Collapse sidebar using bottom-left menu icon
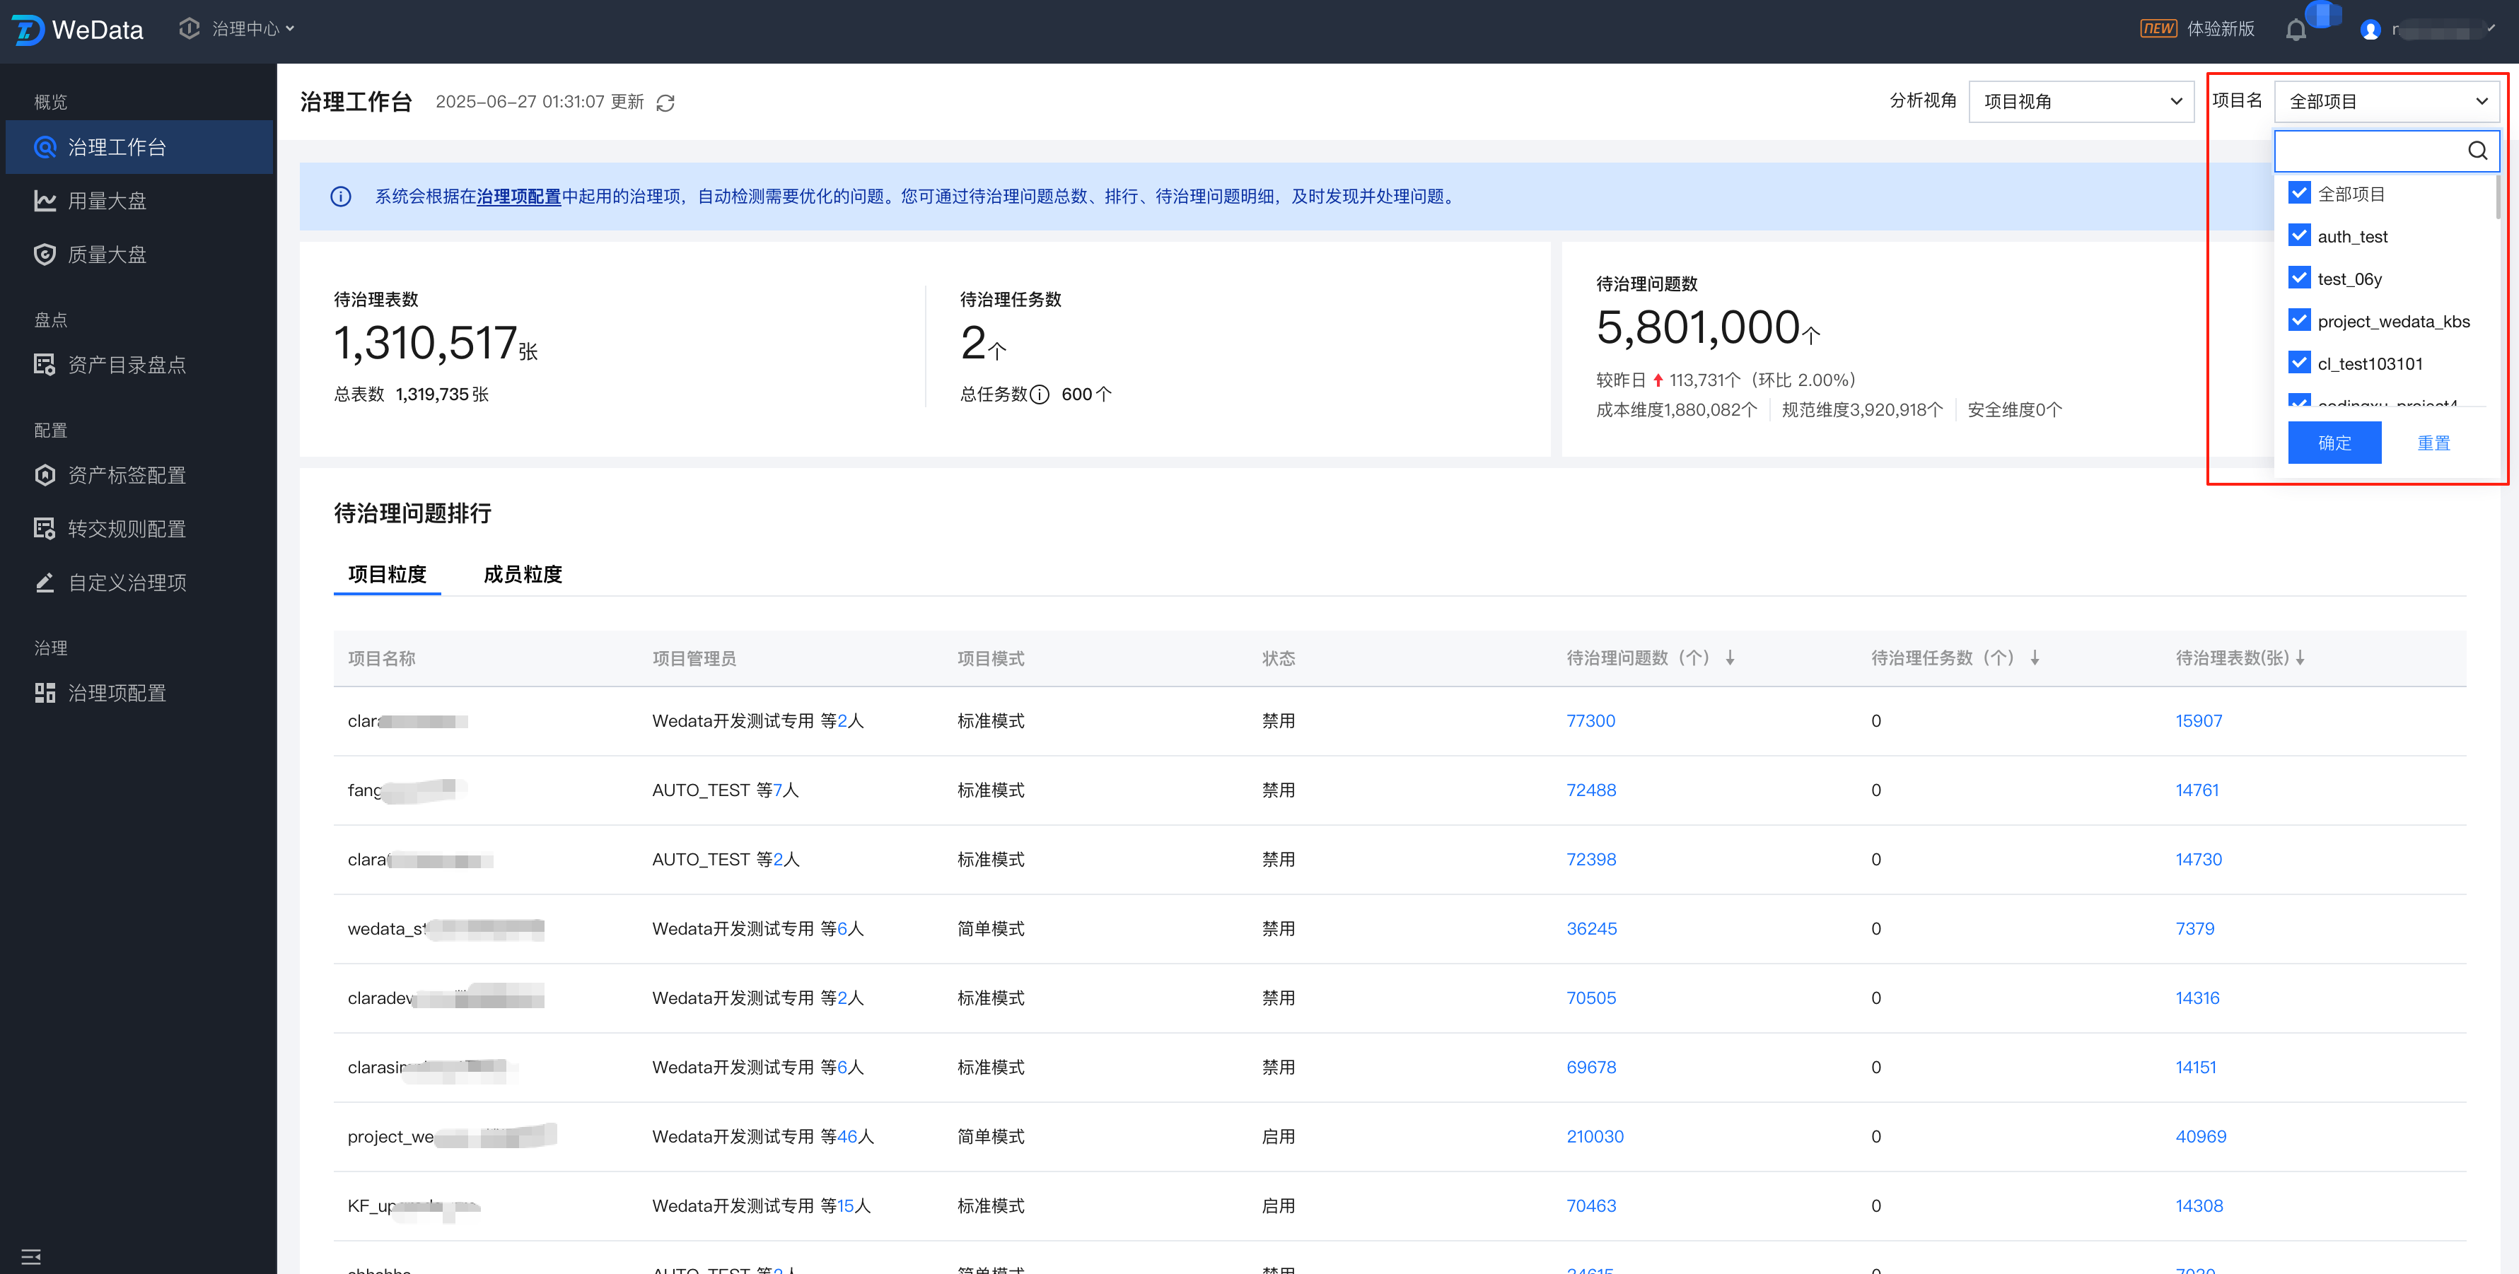 (31, 1256)
